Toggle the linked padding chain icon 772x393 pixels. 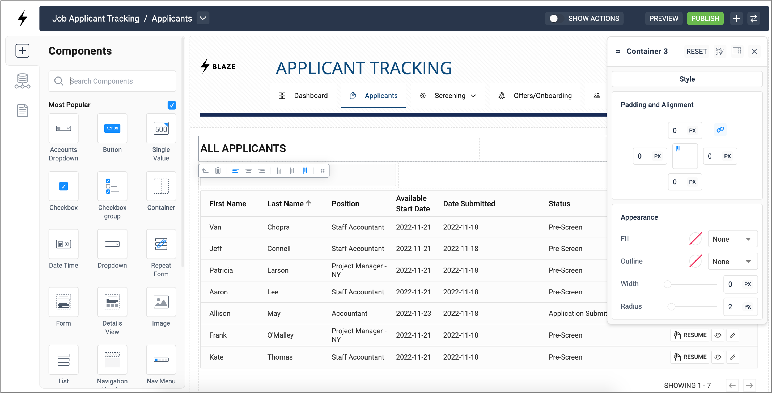pyautogui.click(x=720, y=130)
